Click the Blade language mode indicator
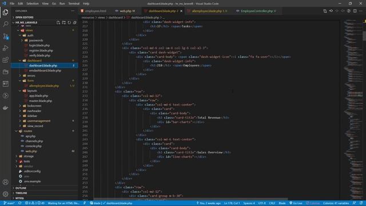This screenshot has width=366, height=206. point(282,203)
